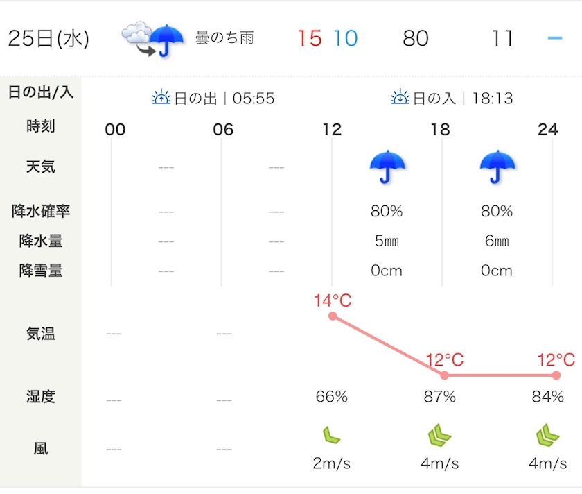Select the 14°C point on the temperature graph
Screen dimensions: 582x494
click(333, 316)
